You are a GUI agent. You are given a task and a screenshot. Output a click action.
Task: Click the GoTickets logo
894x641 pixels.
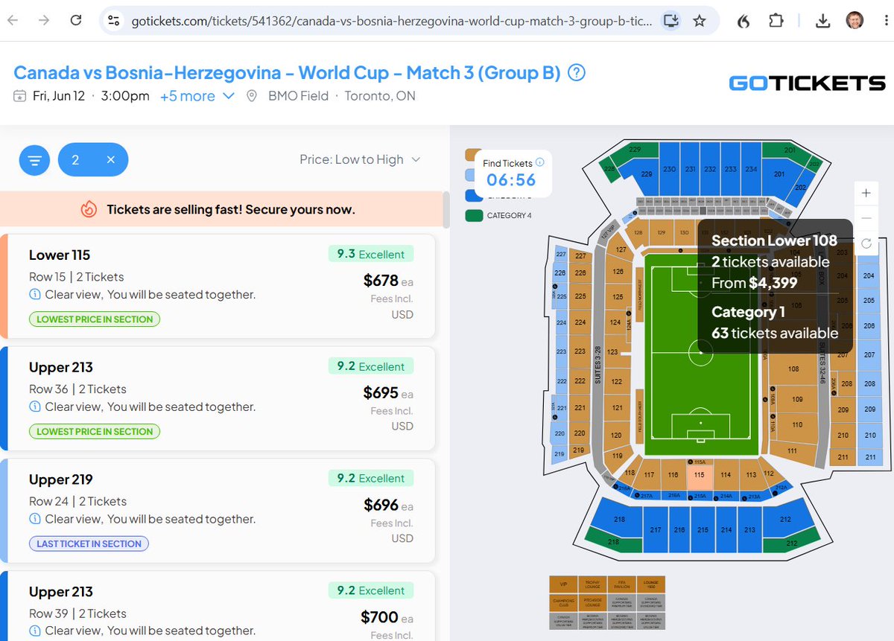[807, 83]
